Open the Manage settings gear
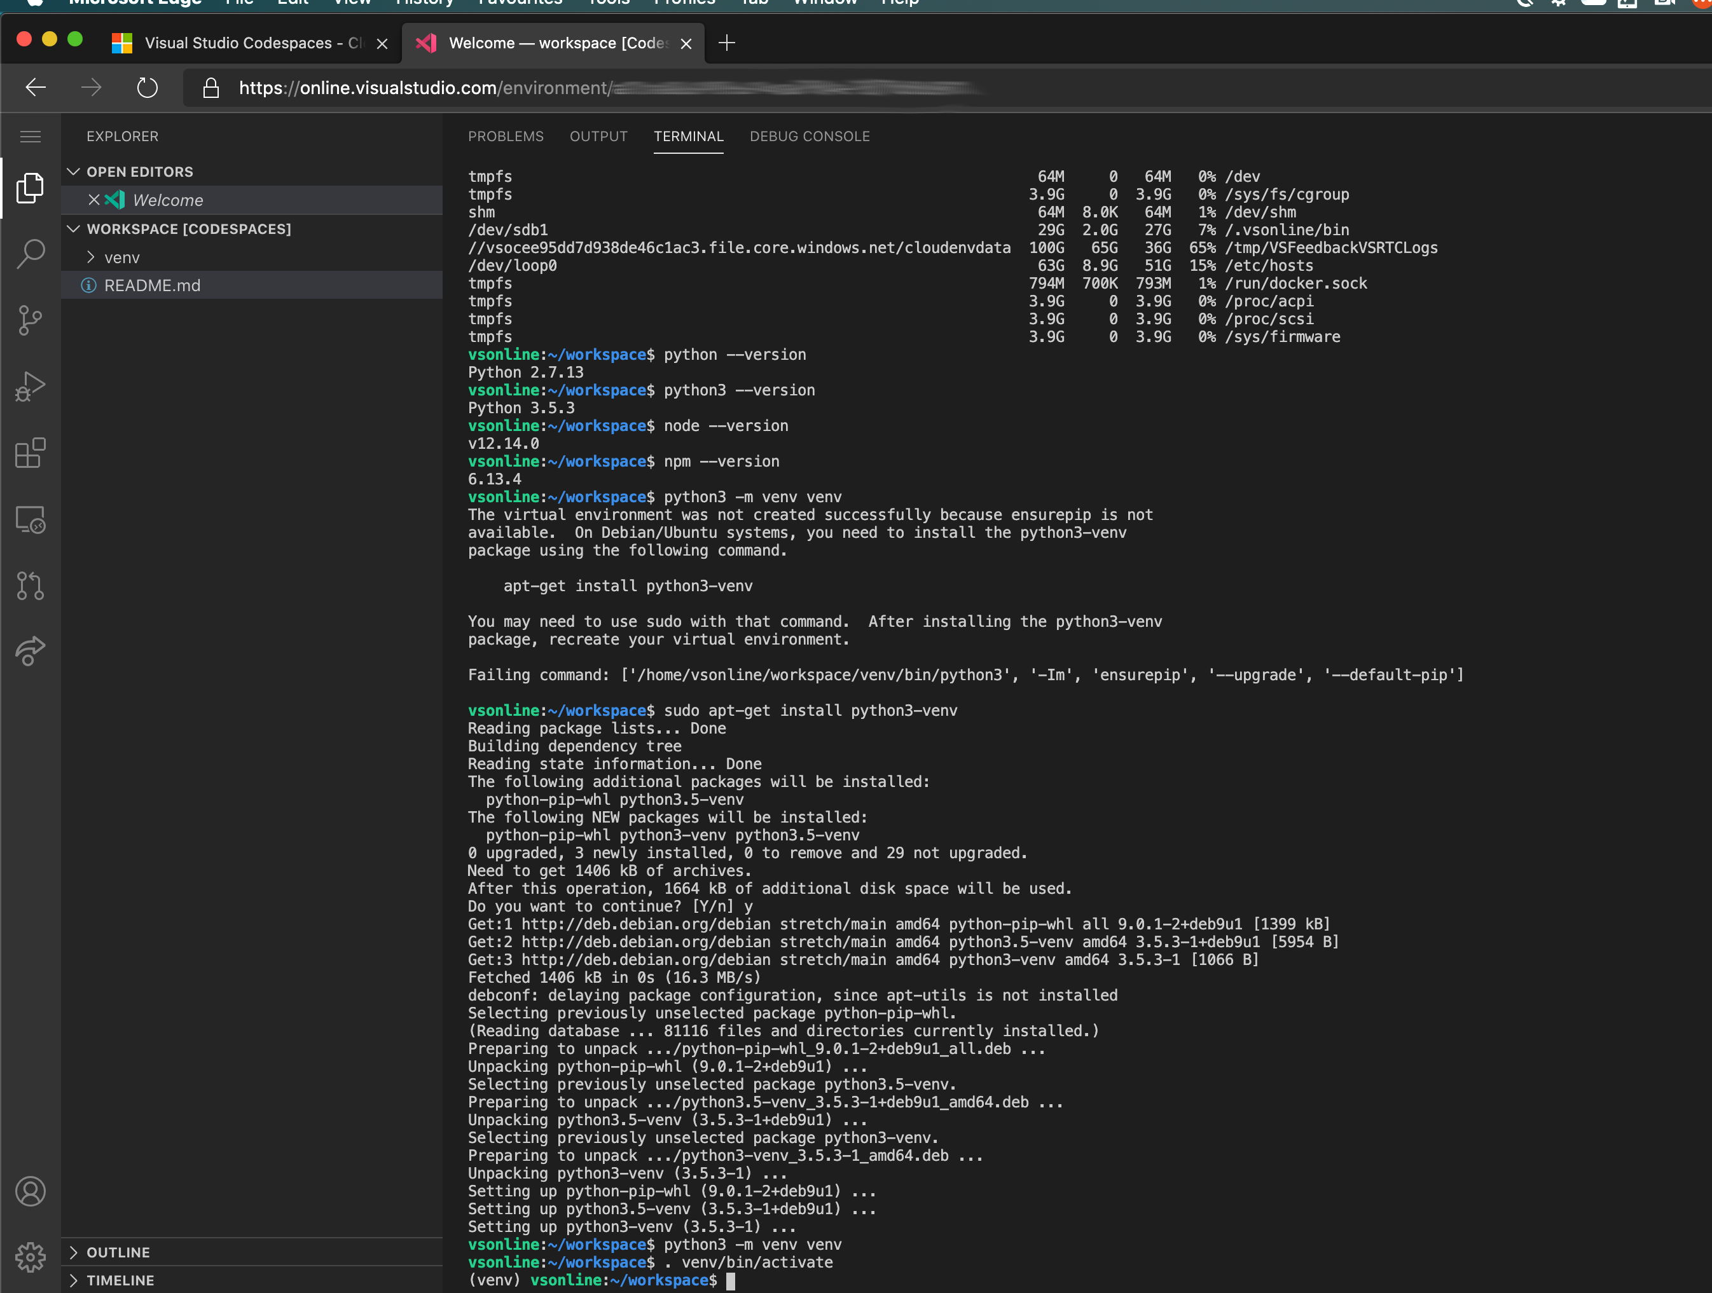Image resolution: width=1712 pixels, height=1293 pixels. pyautogui.click(x=30, y=1257)
